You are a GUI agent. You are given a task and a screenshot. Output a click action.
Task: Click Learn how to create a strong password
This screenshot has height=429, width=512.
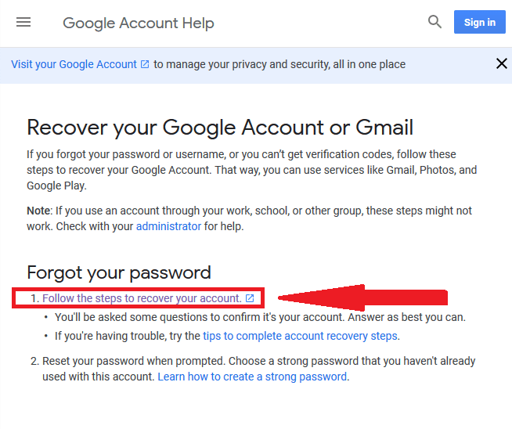252,377
